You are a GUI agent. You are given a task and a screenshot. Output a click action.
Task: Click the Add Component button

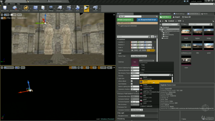tap(125, 20)
